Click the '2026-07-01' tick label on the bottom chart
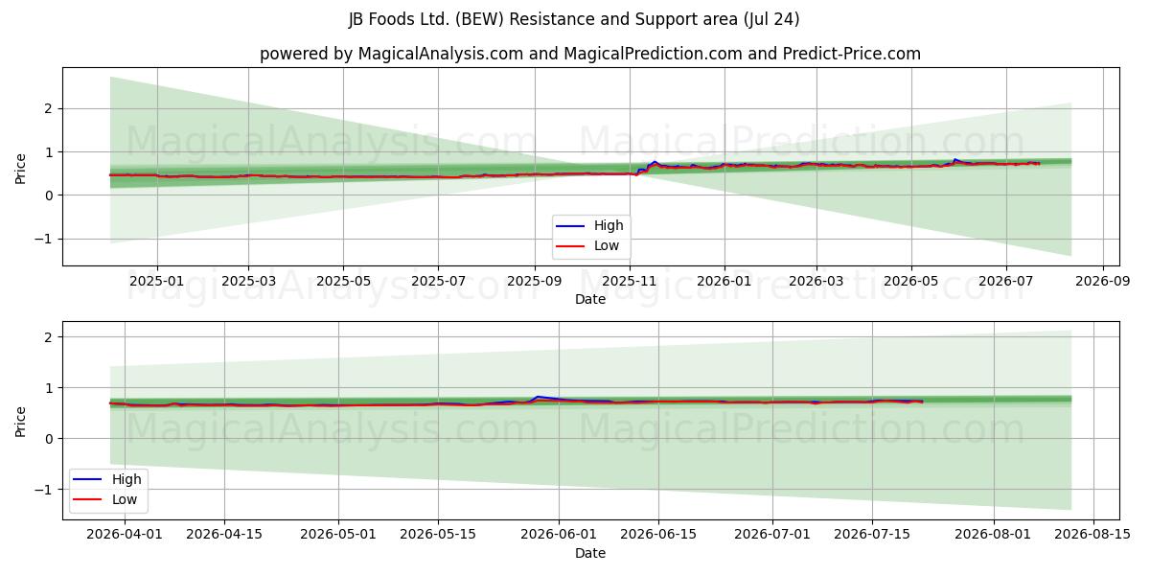The width and height of the screenshot is (1150, 575). 772,536
